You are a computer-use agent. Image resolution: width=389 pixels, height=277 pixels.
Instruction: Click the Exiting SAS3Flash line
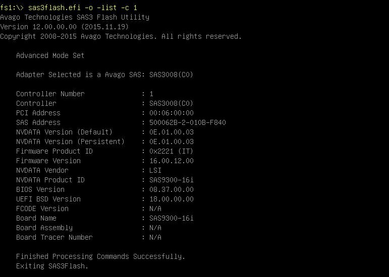pyautogui.click(x=52, y=266)
